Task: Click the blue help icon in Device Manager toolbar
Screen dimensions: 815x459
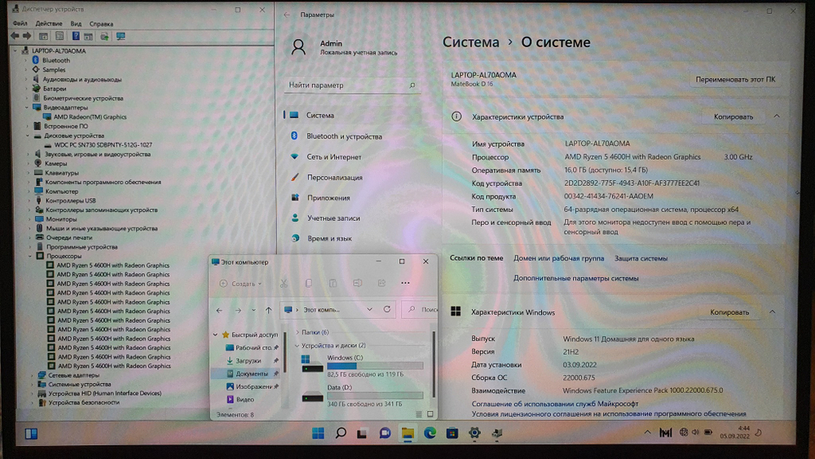Action: tap(76, 36)
